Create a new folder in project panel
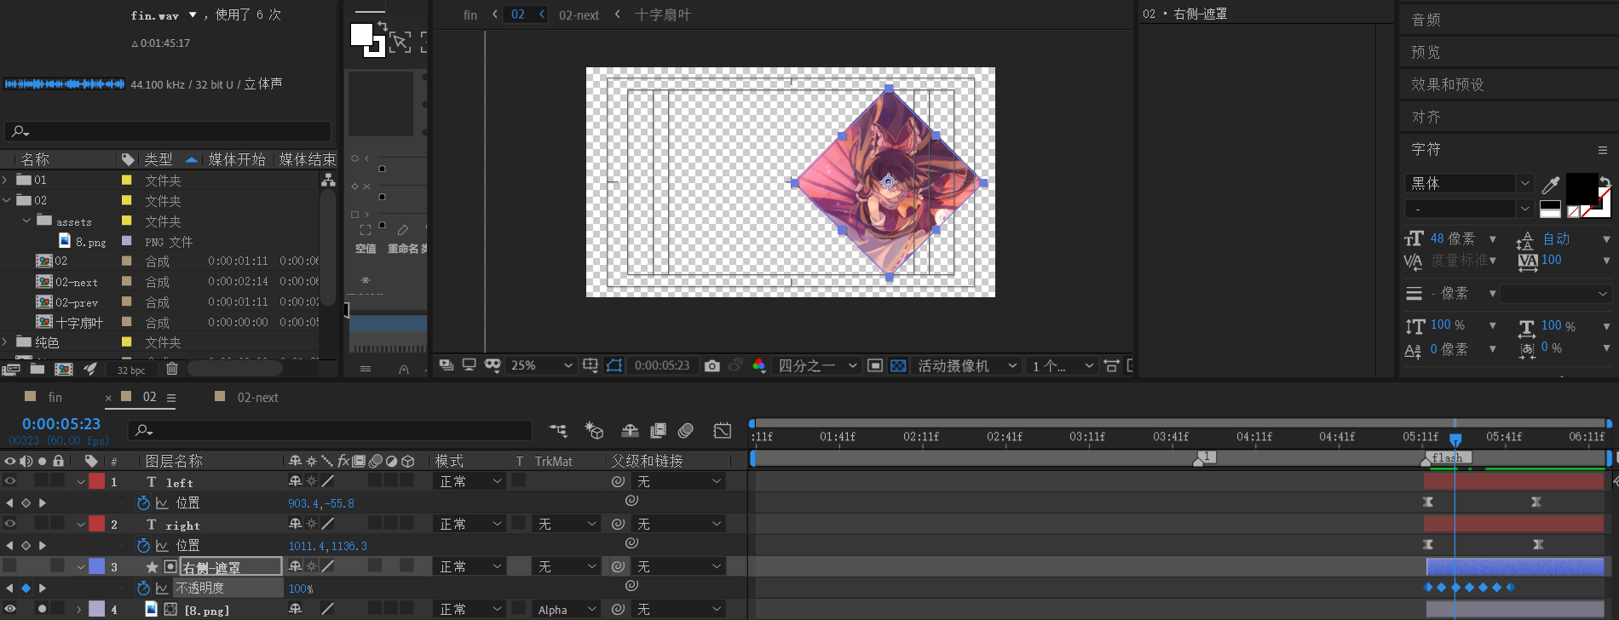The width and height of the screenshot is (1619, 620). click(37, 369)
